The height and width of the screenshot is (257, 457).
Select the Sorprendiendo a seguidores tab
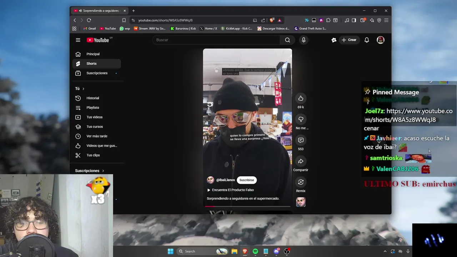[x=100, y=11]
